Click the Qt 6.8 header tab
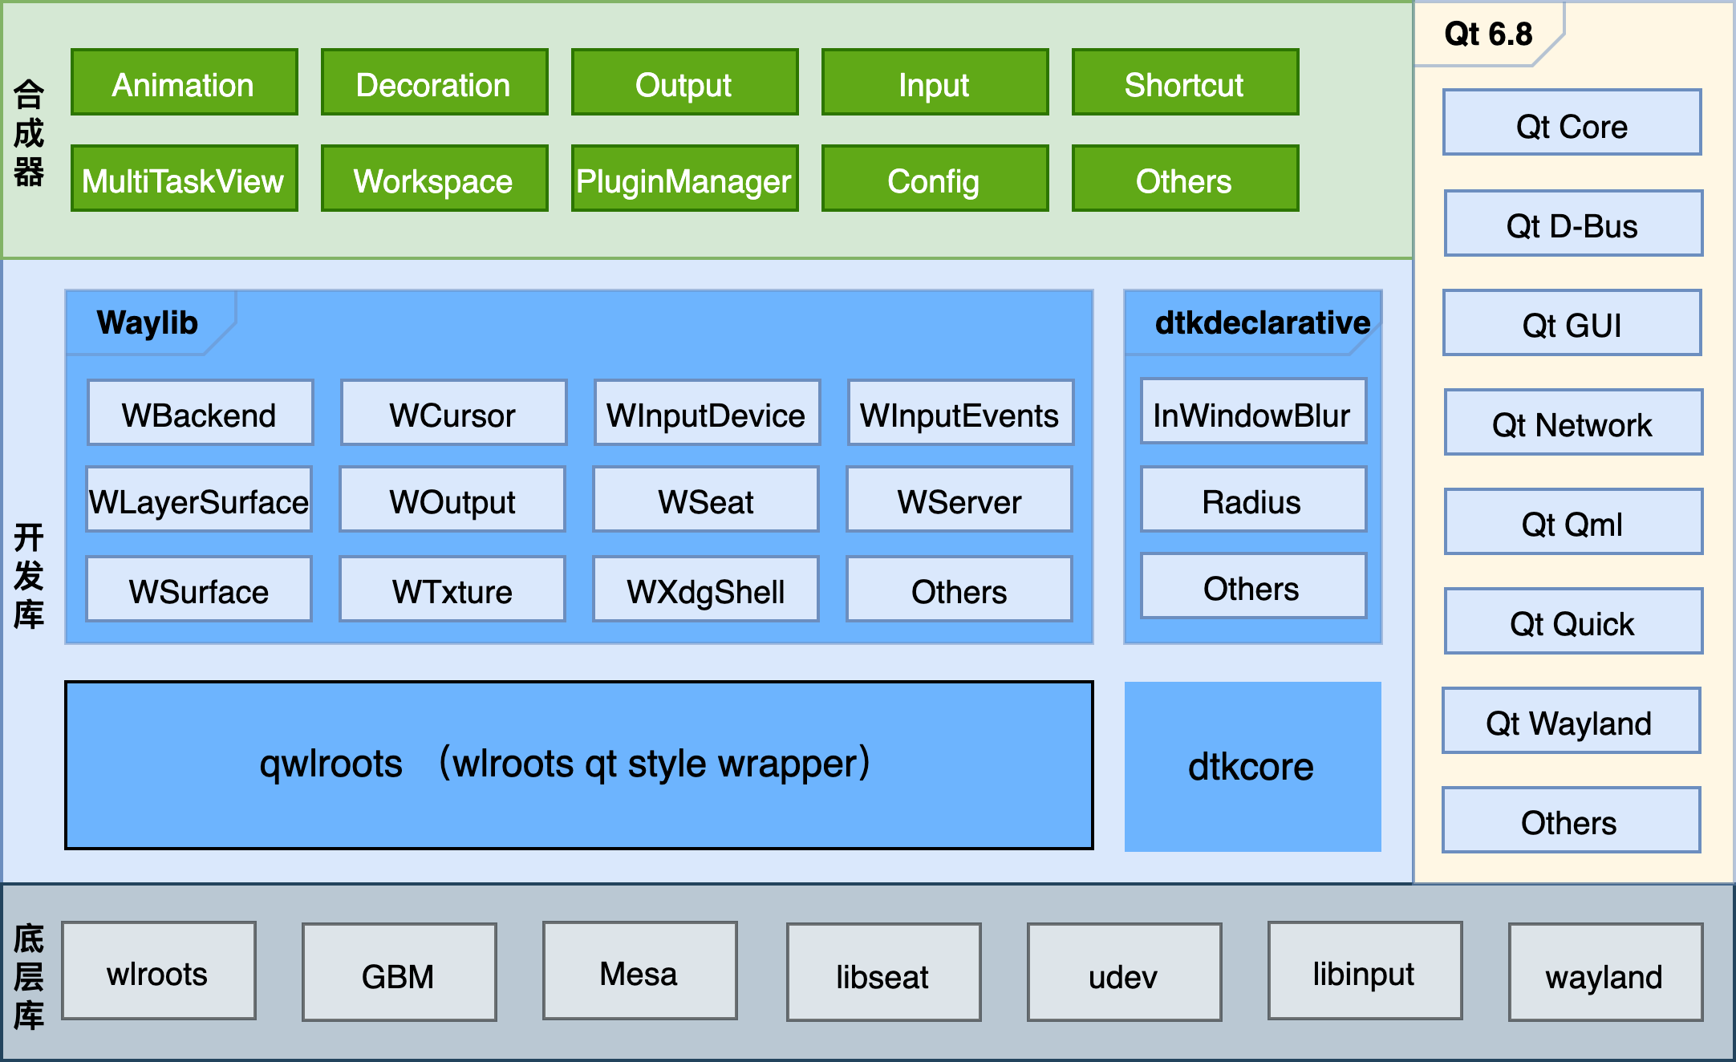 [1488, 34]
